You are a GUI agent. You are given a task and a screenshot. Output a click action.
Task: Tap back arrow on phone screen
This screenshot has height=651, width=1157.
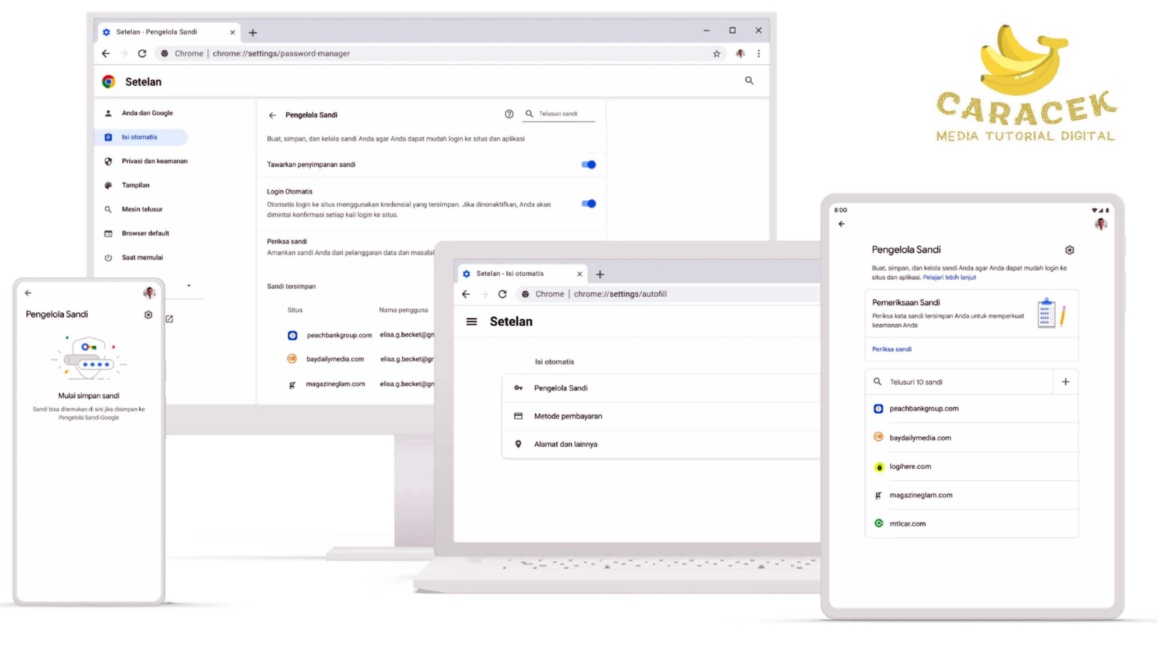[x=28, y=293]
